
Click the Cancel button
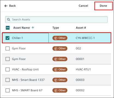click(83, 6)
